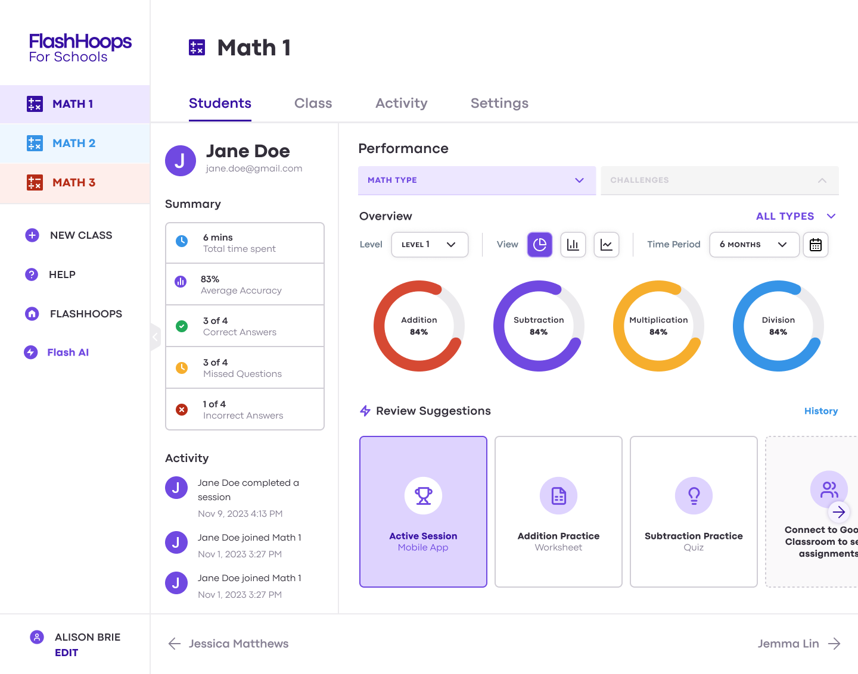
Task: Click the clock icon for total time spent
Action: (182, 241)
